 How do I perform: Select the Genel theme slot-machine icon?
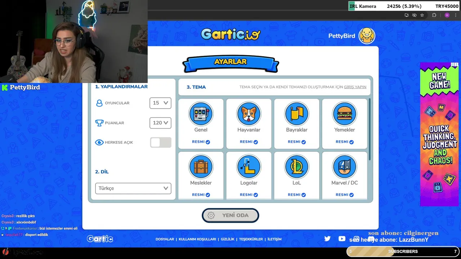pyautogui.click(x=201, y=114)
